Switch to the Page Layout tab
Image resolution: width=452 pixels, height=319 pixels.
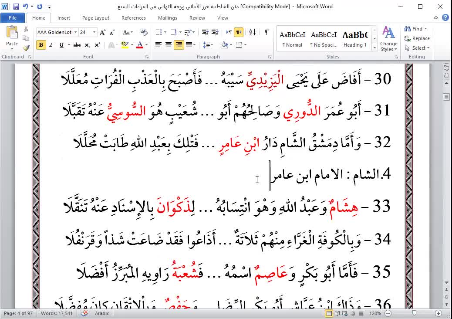96,18
